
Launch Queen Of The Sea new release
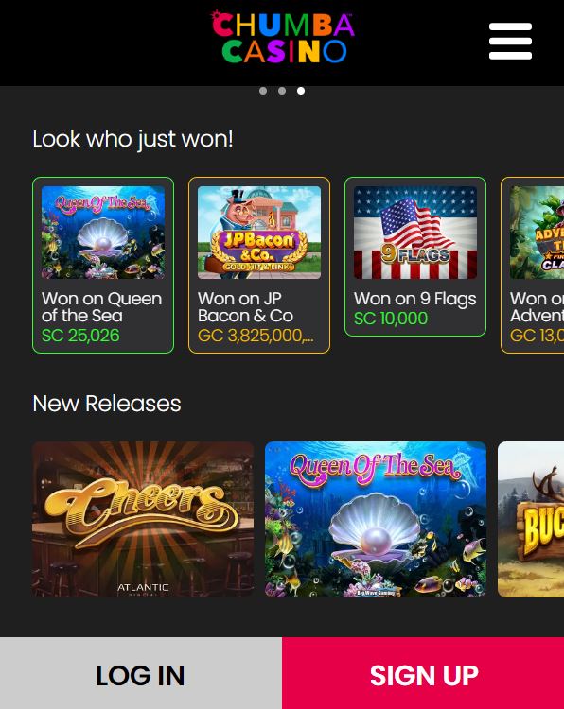click(x=376, y=519)
